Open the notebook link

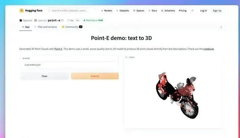tap(209, 49)
